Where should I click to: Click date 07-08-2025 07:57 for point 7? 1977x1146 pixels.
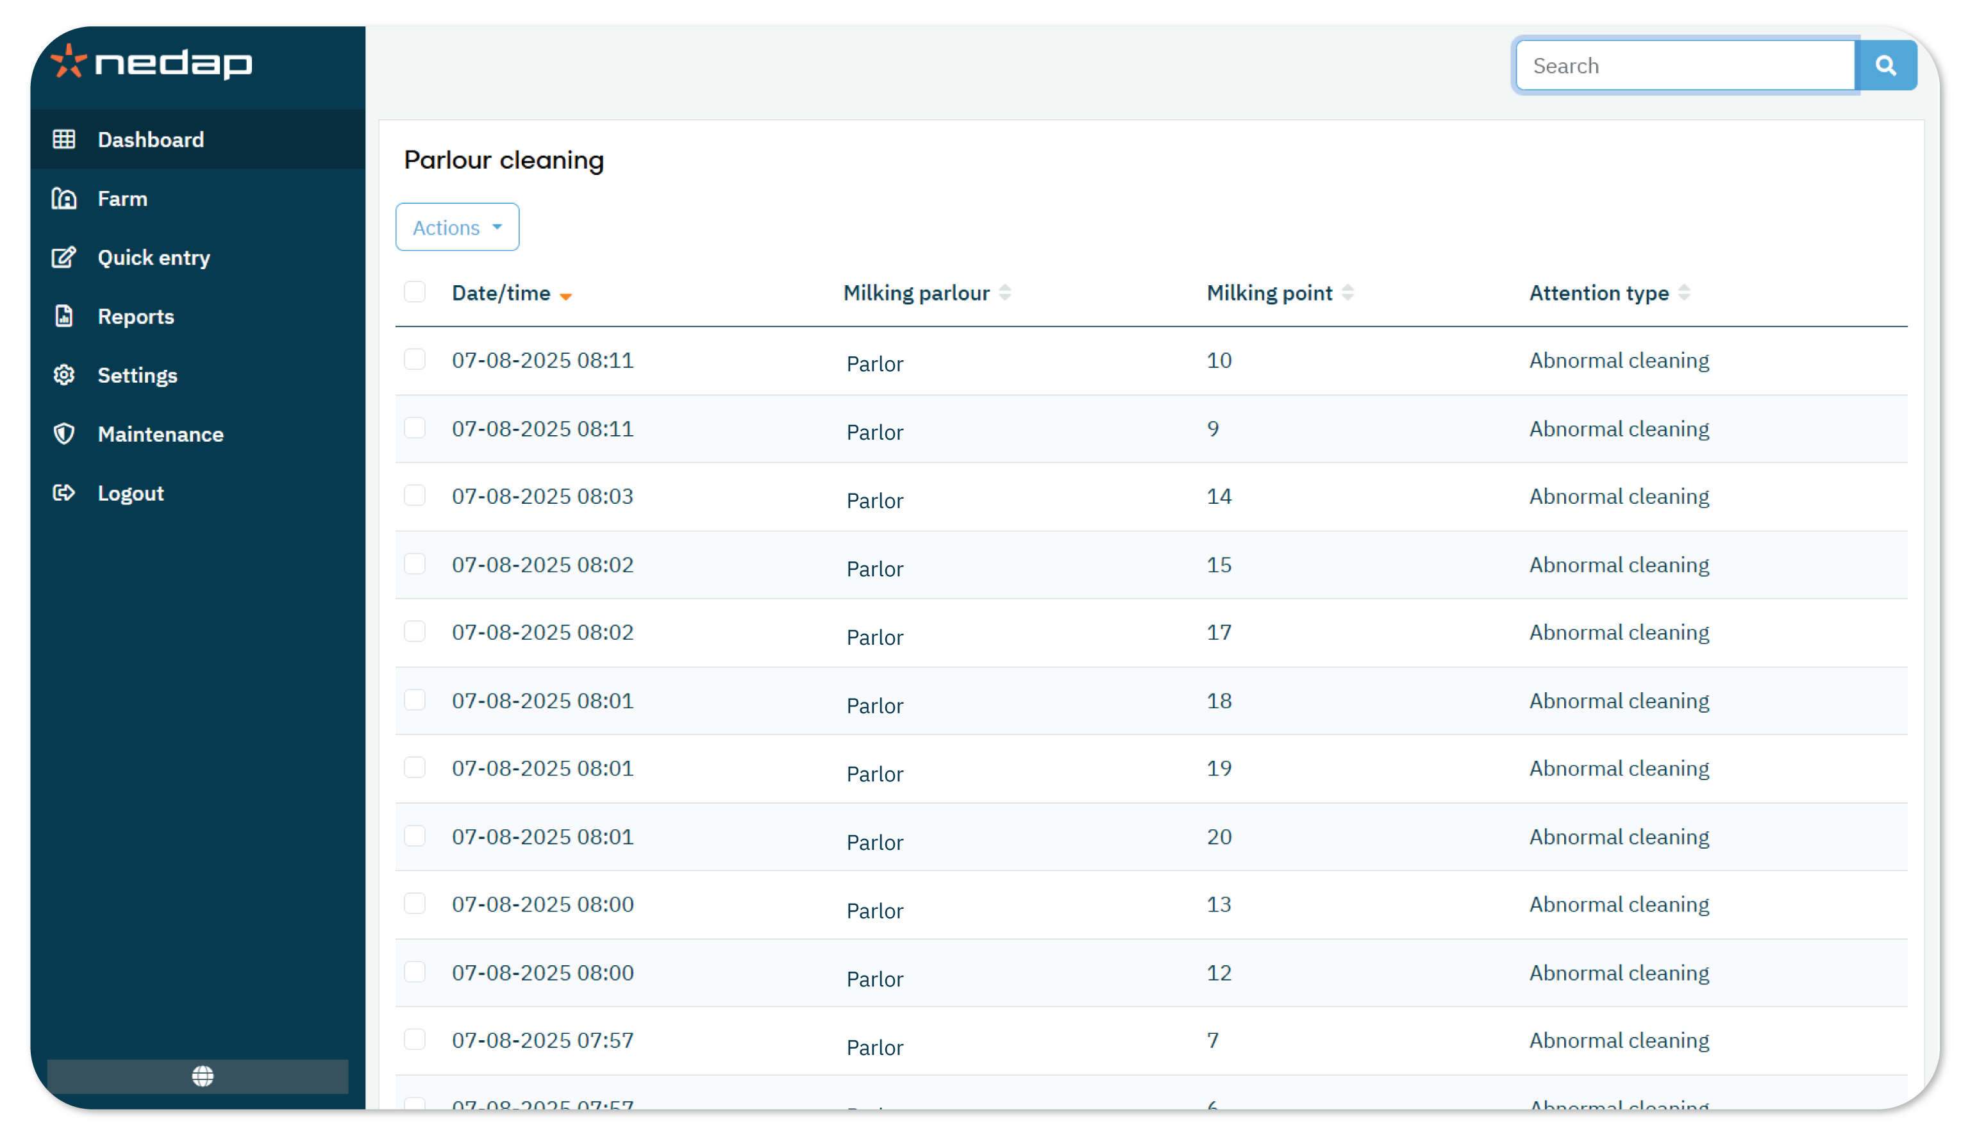(543, 1041)
